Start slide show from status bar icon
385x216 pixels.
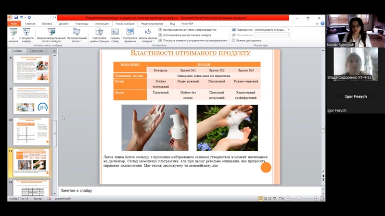pyautogui.click(x=274, y=199)
